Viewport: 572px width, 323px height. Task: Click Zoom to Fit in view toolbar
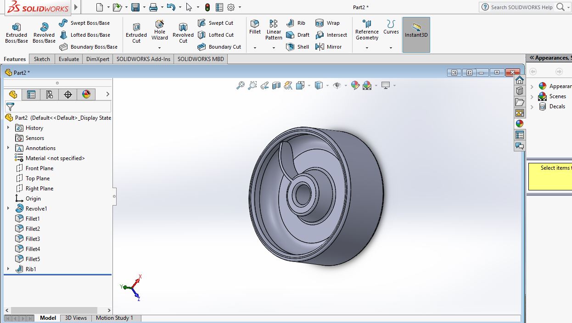coord(241,85)
